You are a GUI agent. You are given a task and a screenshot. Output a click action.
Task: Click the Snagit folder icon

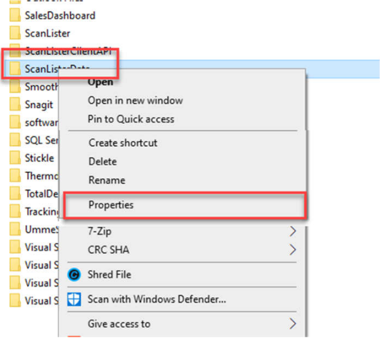coord(15,105)
